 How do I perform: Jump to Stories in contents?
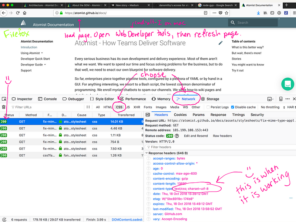click(x=236, y=59)
